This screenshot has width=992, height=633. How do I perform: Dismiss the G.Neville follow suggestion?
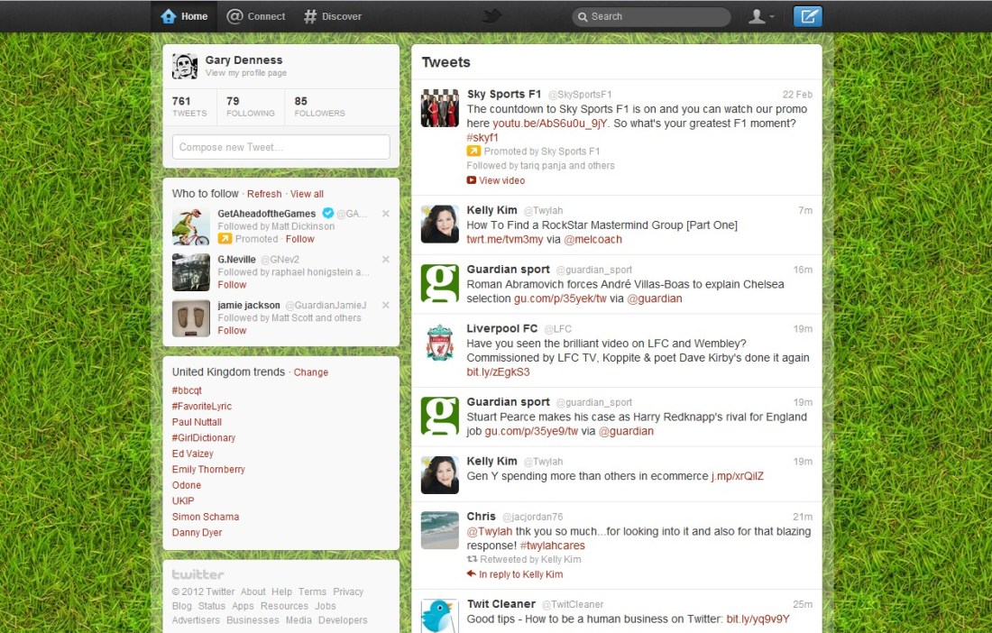pyautogui.click(x=386, y=260)
